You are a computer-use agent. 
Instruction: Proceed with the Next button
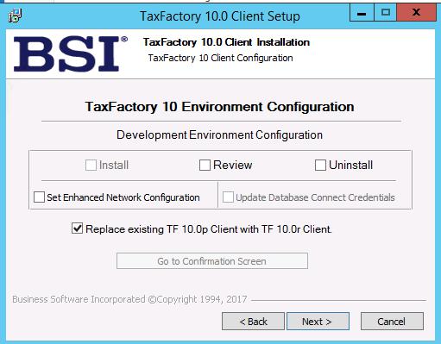(318, 322)
